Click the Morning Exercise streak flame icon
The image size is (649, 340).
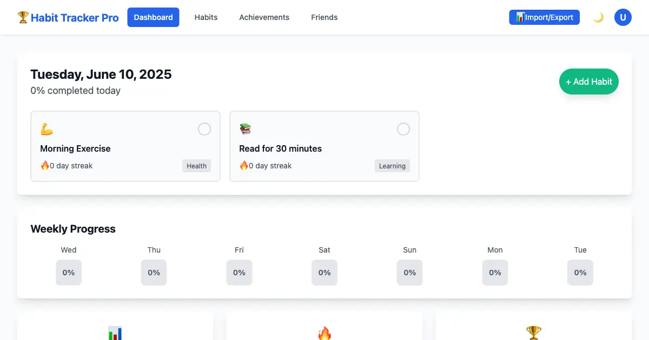pos(45,166)
